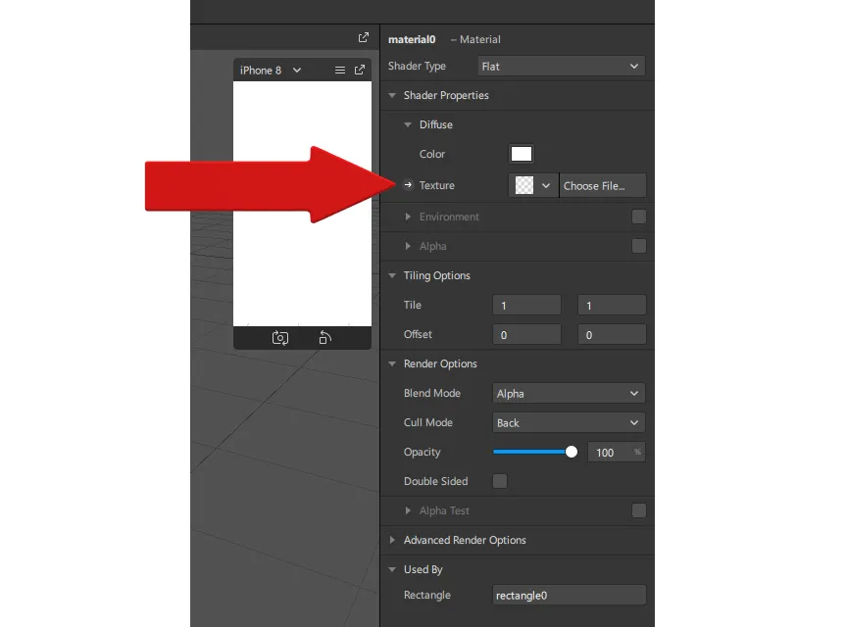Image resolution: width=845 pixels, height=627 pixels.
Task: Click the checkered texture thumbnail
Action: point(524,185)
